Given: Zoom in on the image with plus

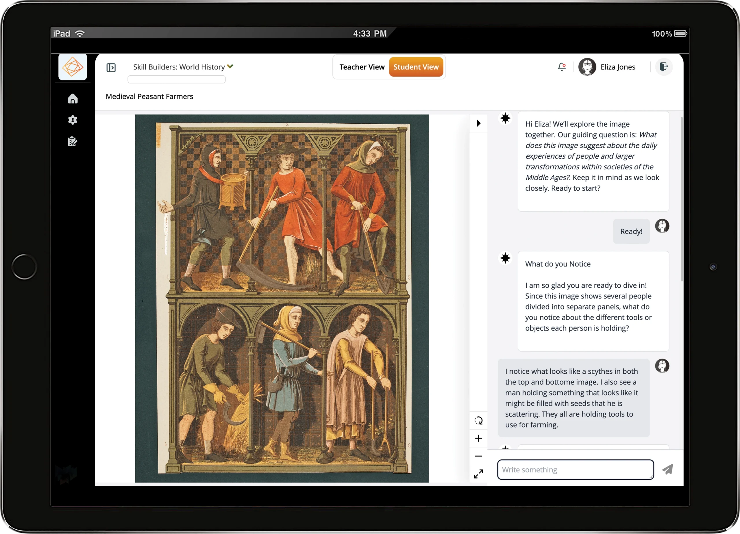Looking at the screenshot, I should (478, 438).
